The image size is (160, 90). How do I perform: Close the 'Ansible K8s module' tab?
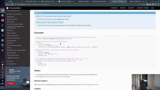(x=39, y=1)
